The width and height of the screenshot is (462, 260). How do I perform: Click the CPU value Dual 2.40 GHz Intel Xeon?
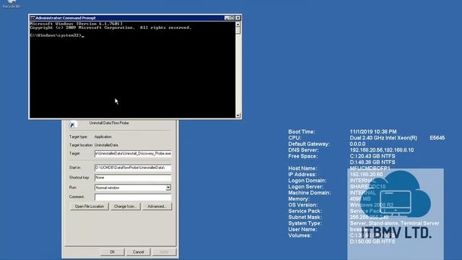pyautogui.click(x=383, y=138)
